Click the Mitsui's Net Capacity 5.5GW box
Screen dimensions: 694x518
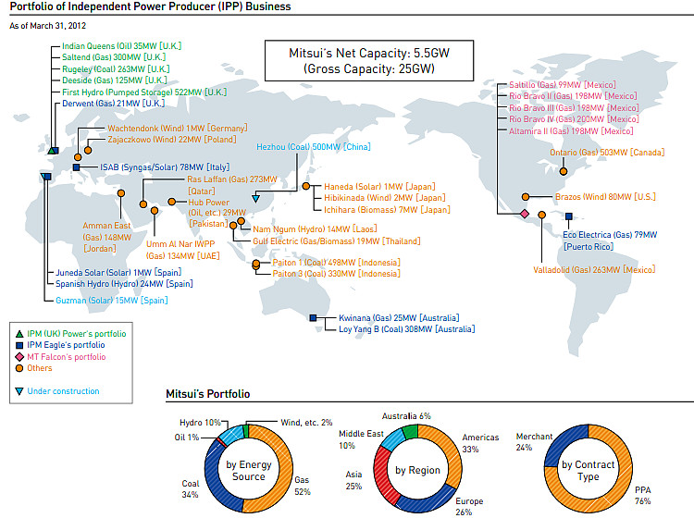pyautogui.click(x=369, y=61)
